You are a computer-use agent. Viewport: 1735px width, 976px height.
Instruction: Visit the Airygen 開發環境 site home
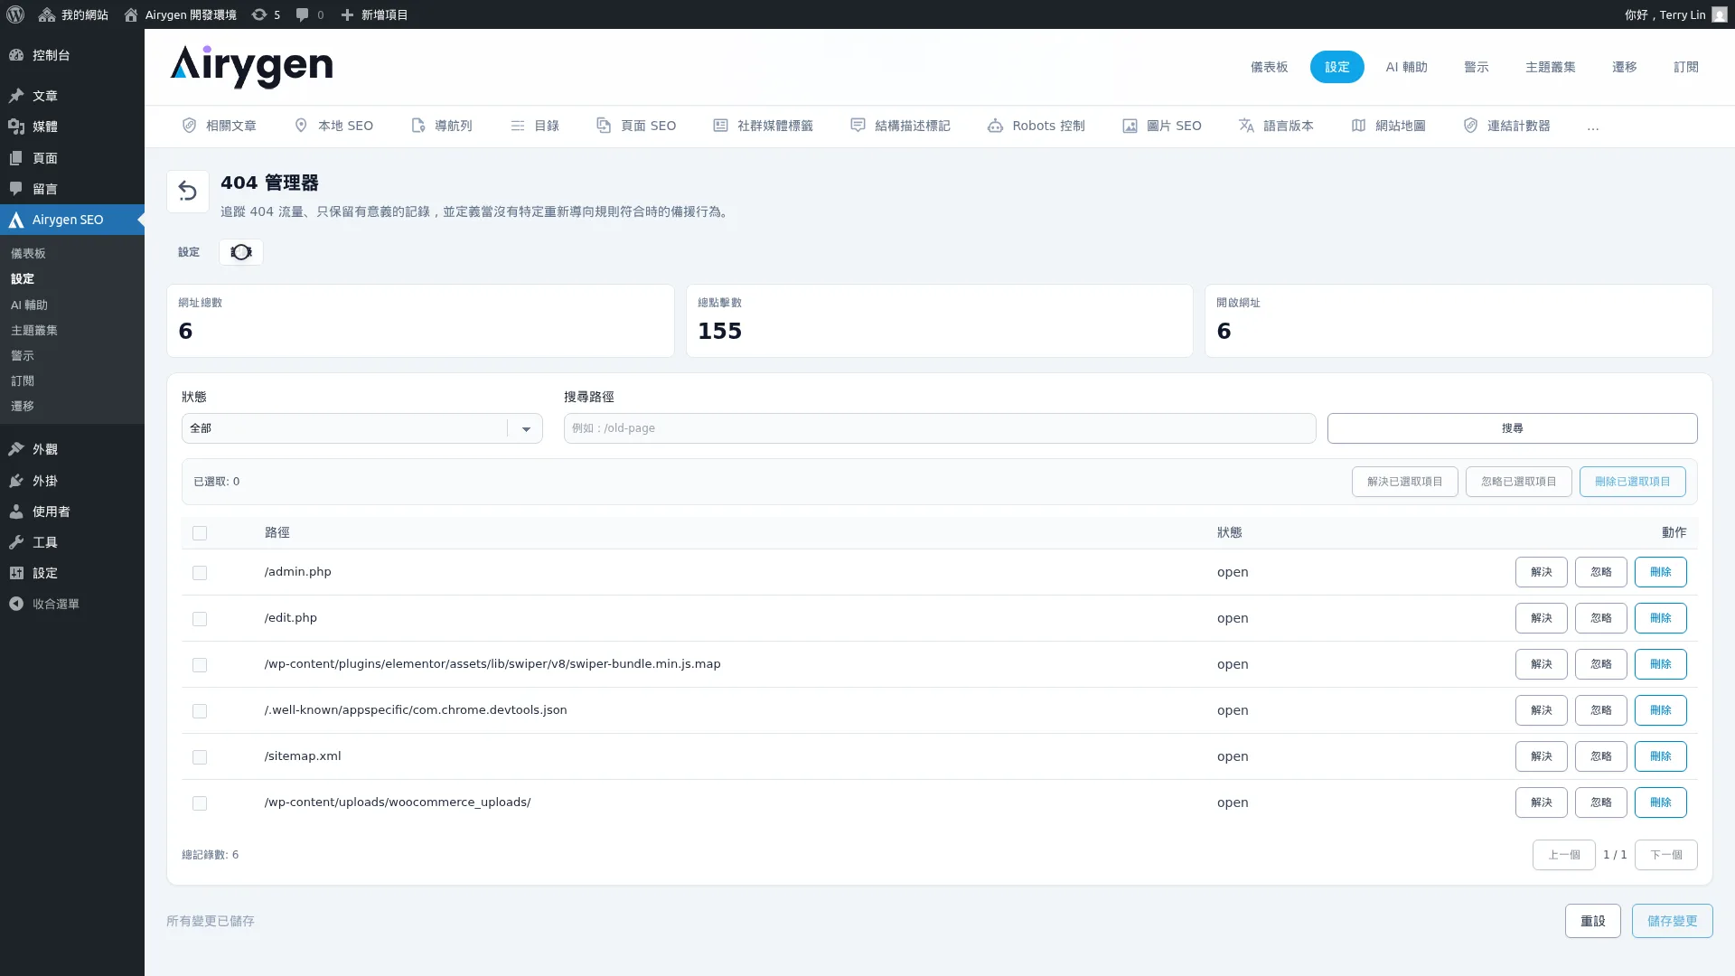click(180, 14)
